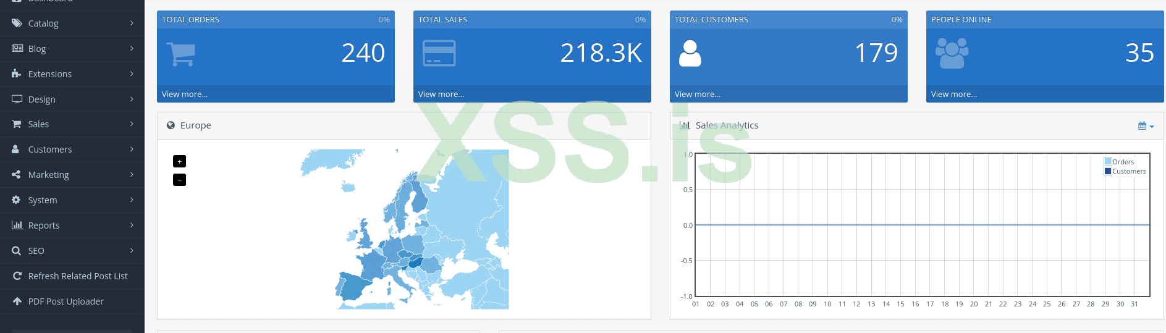Click the Reports bar chart icon in sidebar
1166x333 pixels.
click(x=17, y=226)
